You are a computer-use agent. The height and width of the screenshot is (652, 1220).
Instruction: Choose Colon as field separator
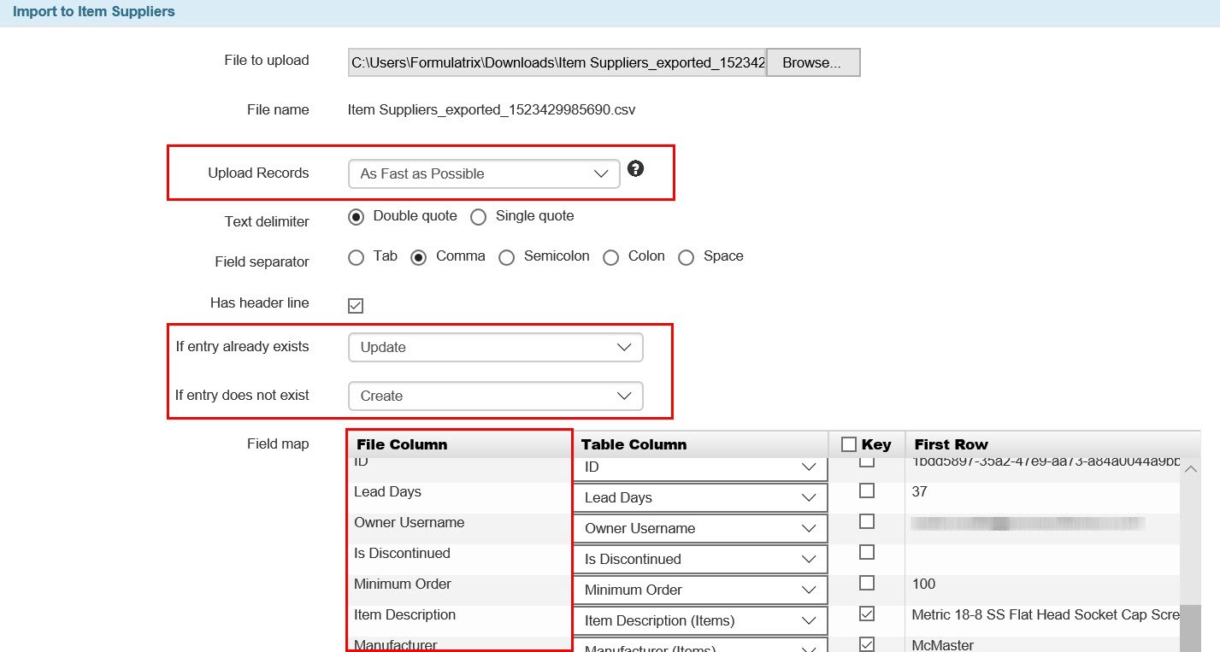(610, 257)
